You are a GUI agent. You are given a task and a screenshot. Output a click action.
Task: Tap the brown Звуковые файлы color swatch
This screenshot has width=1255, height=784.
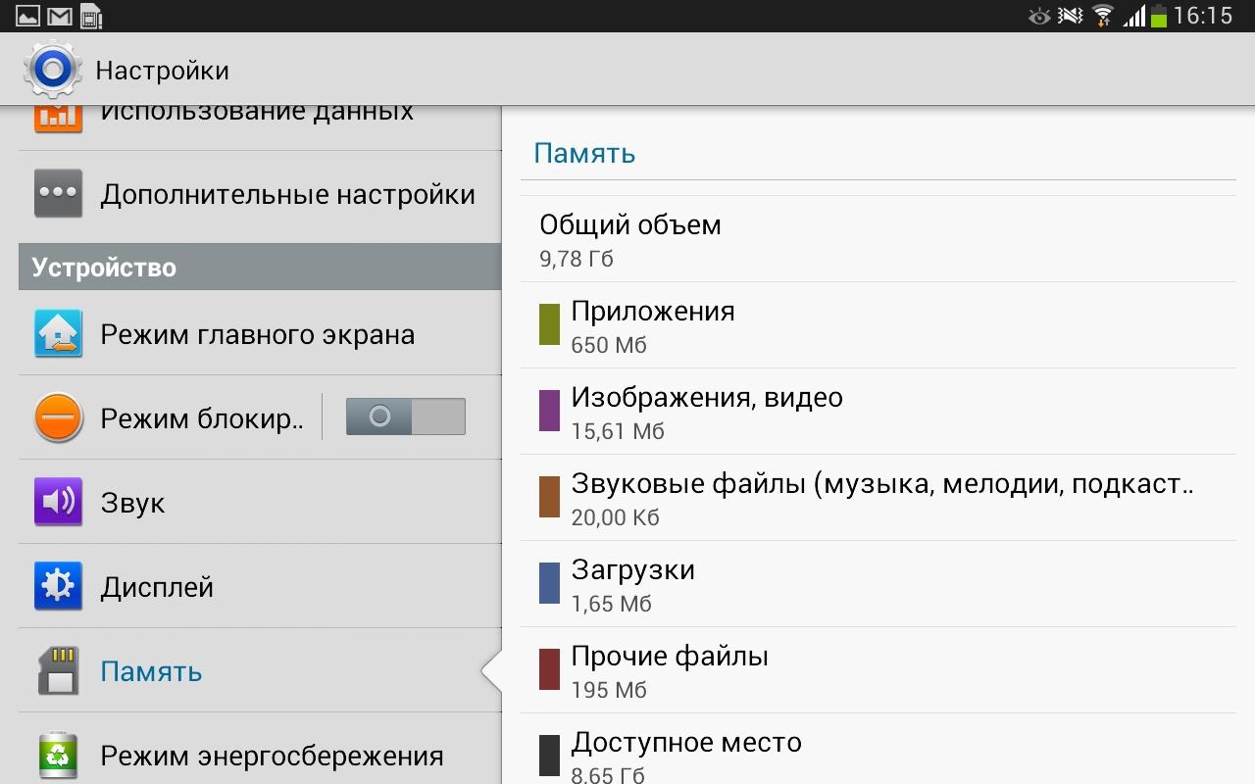[x=549, y=498]
